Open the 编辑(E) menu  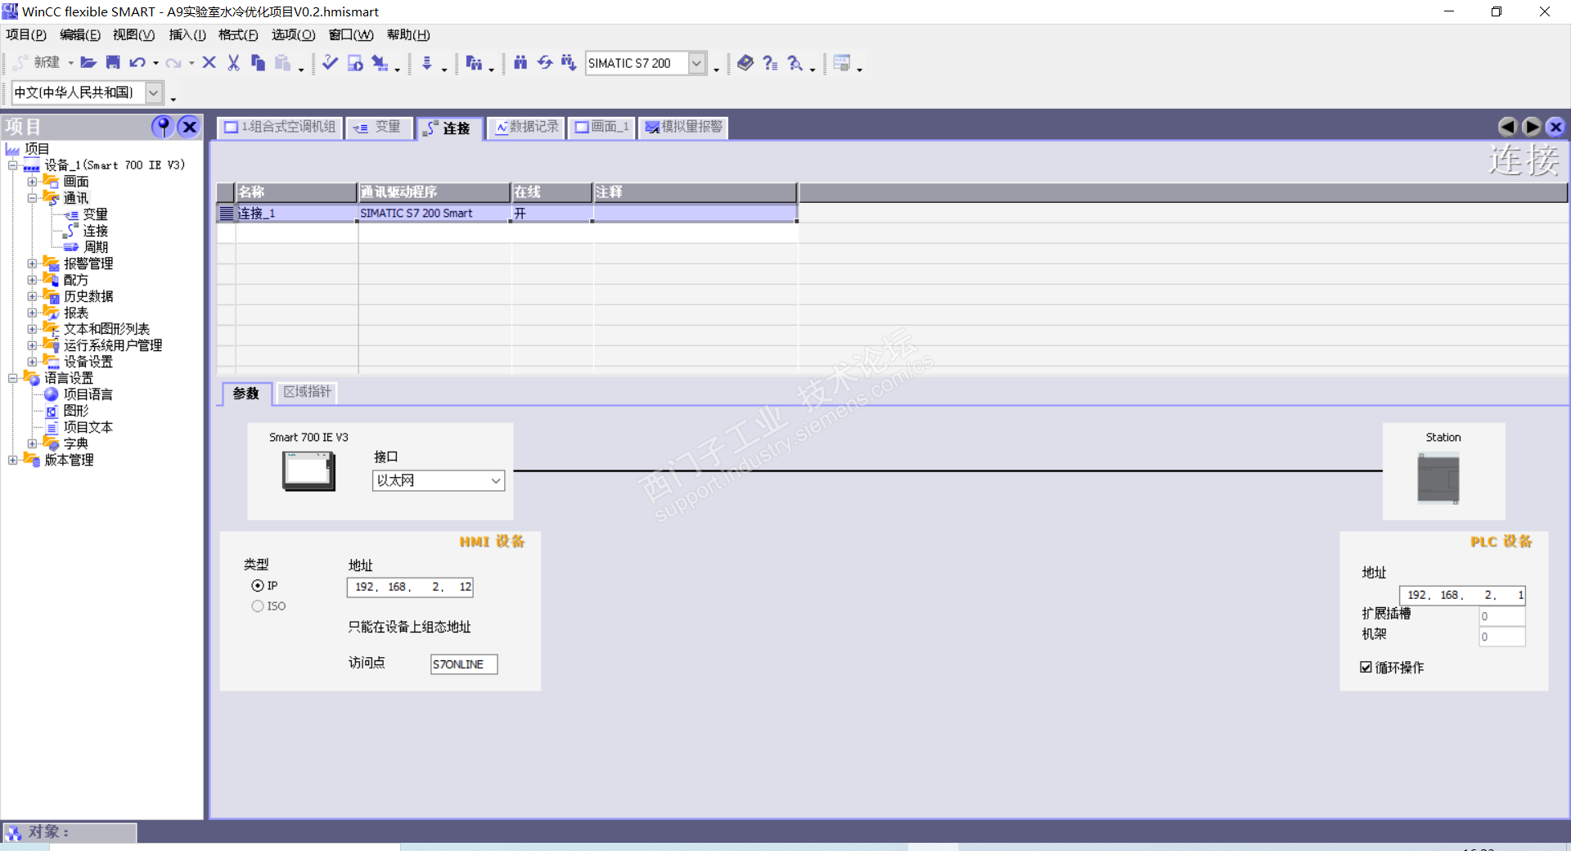click(80, 34)
